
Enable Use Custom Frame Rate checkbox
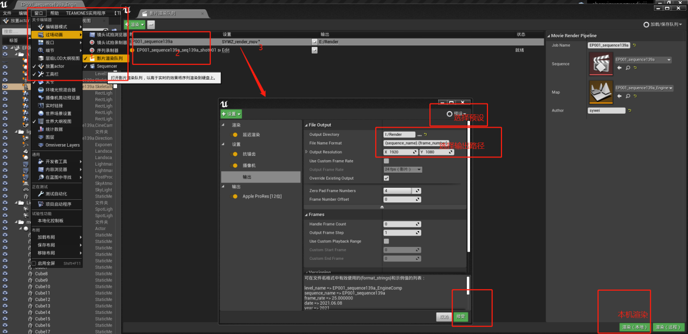point(386,161)
